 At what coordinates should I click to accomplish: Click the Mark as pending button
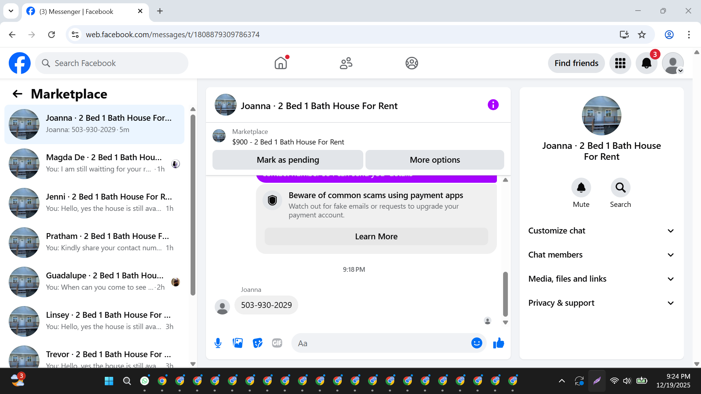pos(288,160)
